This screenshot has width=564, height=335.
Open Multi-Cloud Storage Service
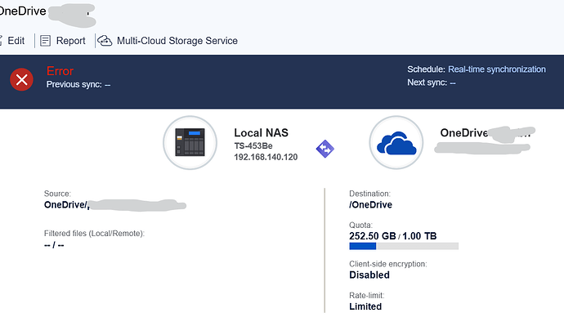(x=177, y=41)
